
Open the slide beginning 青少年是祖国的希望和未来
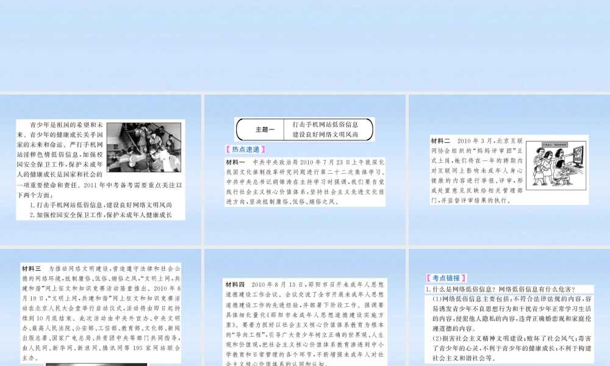[101, 170]
